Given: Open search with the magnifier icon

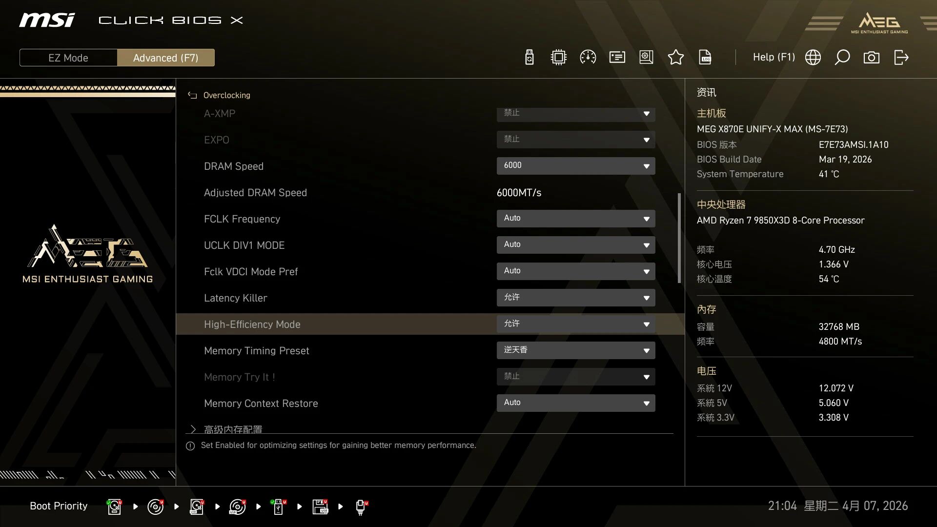Looking at the screenshot, I should click(842, 58).
